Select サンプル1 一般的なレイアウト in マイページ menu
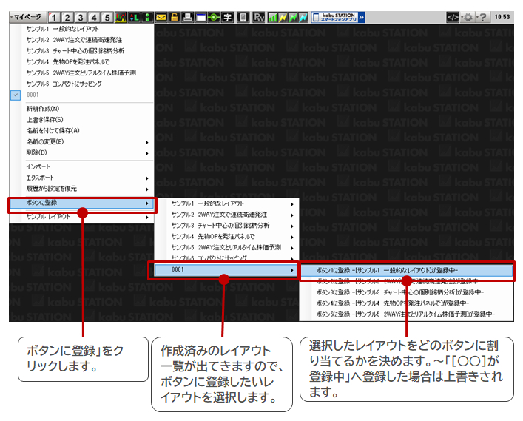The width and height of the screenshot is (523, 421). tap(82, 29)
